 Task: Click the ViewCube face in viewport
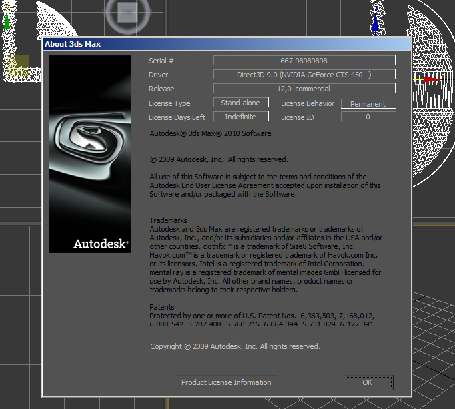pos(130,11)
